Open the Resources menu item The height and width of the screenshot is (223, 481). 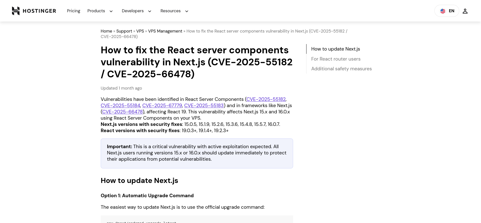tap(171, 11)
